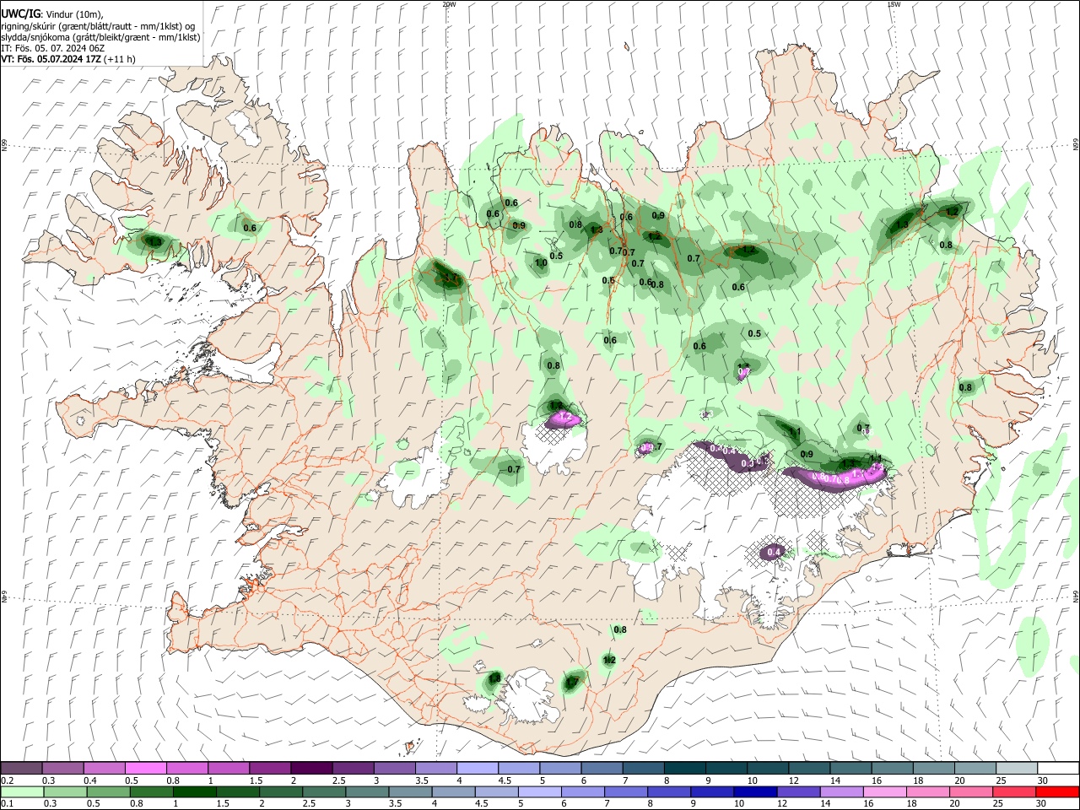Click the '0.9' value below 0.7 near Vatnajökull
The height and width of the screenshot is (810, 1080).
(x=807, y=454)
